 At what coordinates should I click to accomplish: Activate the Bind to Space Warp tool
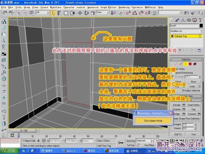(x=32, y=13)
